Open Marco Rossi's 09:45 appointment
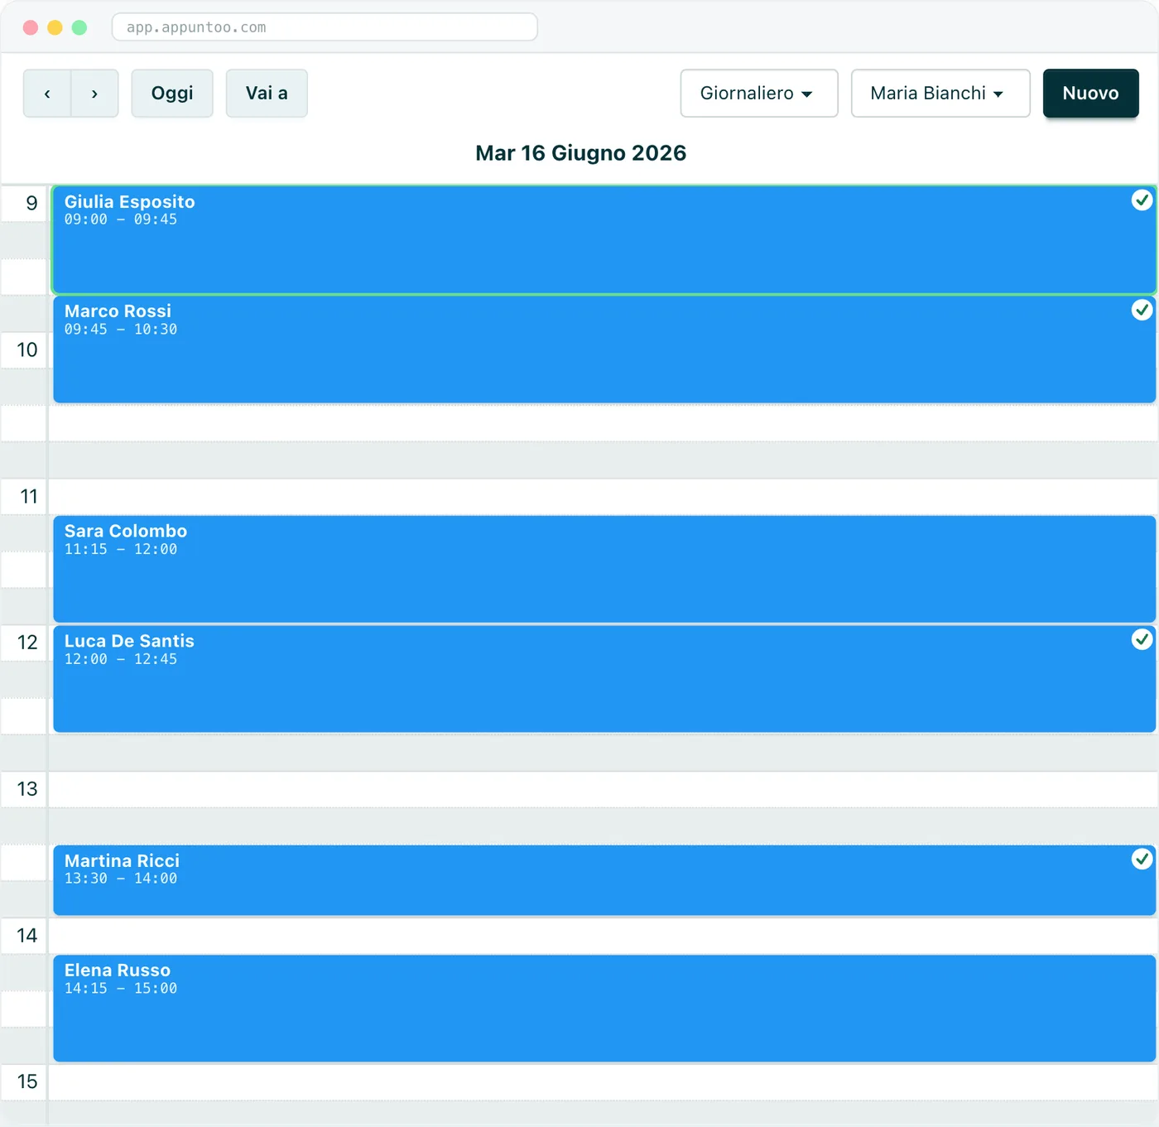Screen dimensions: 1159x1127 604,349
